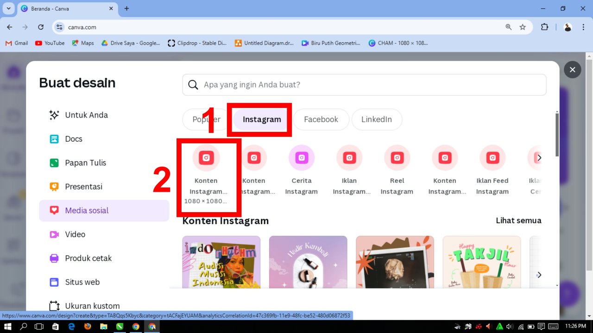Open the Untuk Anda category
Viewport: 593px width, 333px height.
(x=104, y=115)
